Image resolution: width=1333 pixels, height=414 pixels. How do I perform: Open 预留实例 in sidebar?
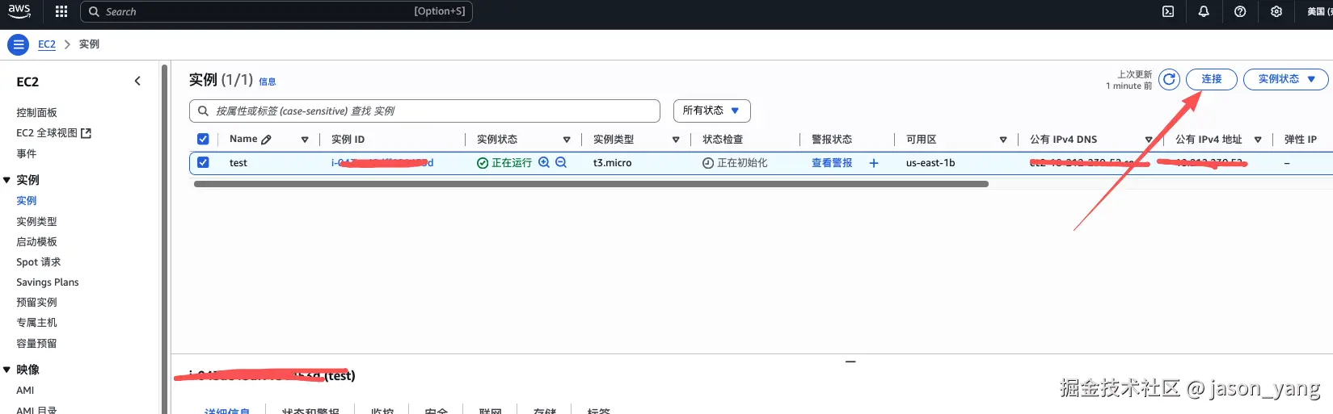[x=36, y=302]
